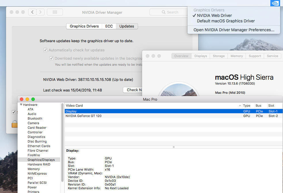
Task: Collapse the Hardware tree section
Action: tap(21, 105)
